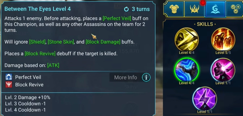This screenshot has height=116, width=243.
Task: Click the [Block Revive] keyword in description
Action: [x=40, y=53]
